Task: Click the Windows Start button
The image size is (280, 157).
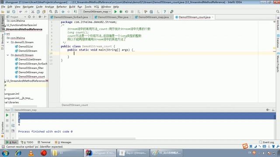Action: (x=6, y=153)
